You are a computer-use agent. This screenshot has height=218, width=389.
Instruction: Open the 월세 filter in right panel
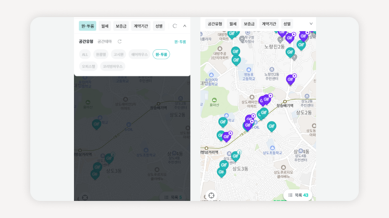(232, 24)
